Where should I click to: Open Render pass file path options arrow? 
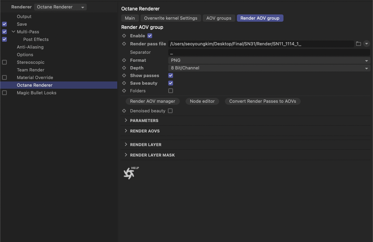click(x=366, y=44)
